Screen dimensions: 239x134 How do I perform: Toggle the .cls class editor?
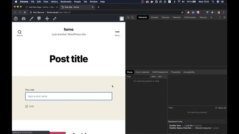(159, 77)
